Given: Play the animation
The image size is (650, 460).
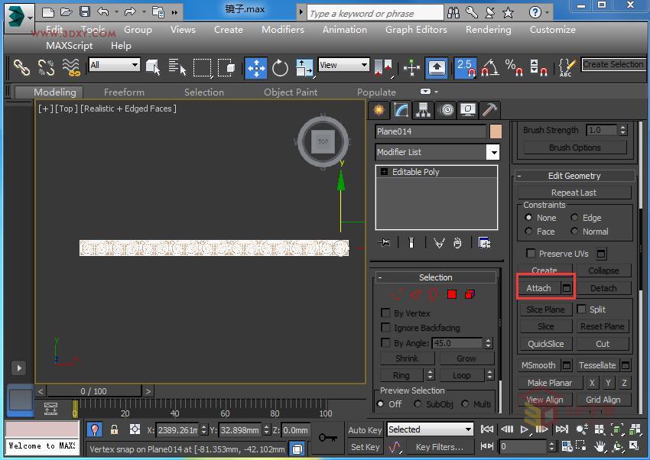Looking at the screenshot, I should 525,429.
